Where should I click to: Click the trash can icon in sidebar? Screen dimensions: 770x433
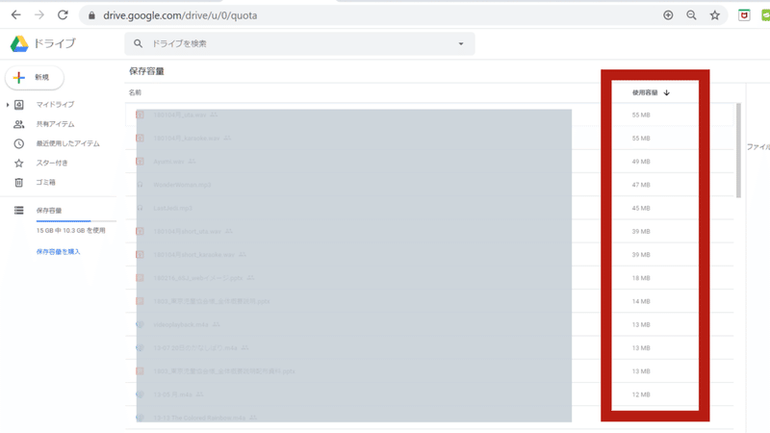(18, 182)
